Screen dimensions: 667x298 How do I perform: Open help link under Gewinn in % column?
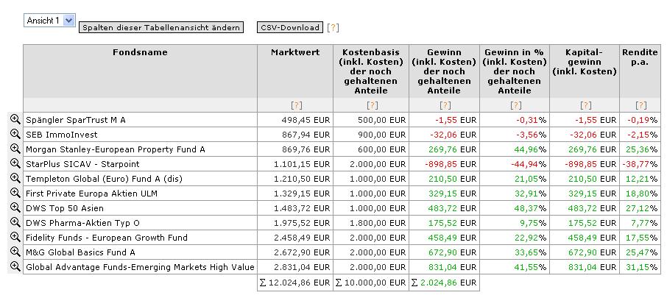tap(515, 105)
